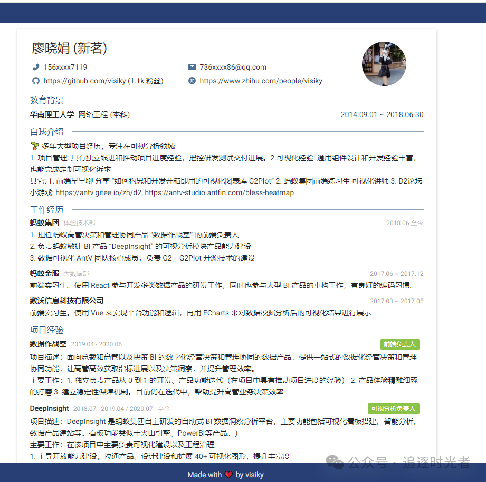
Task: Click the heart icon in the footer
Action: pos(227,475)
